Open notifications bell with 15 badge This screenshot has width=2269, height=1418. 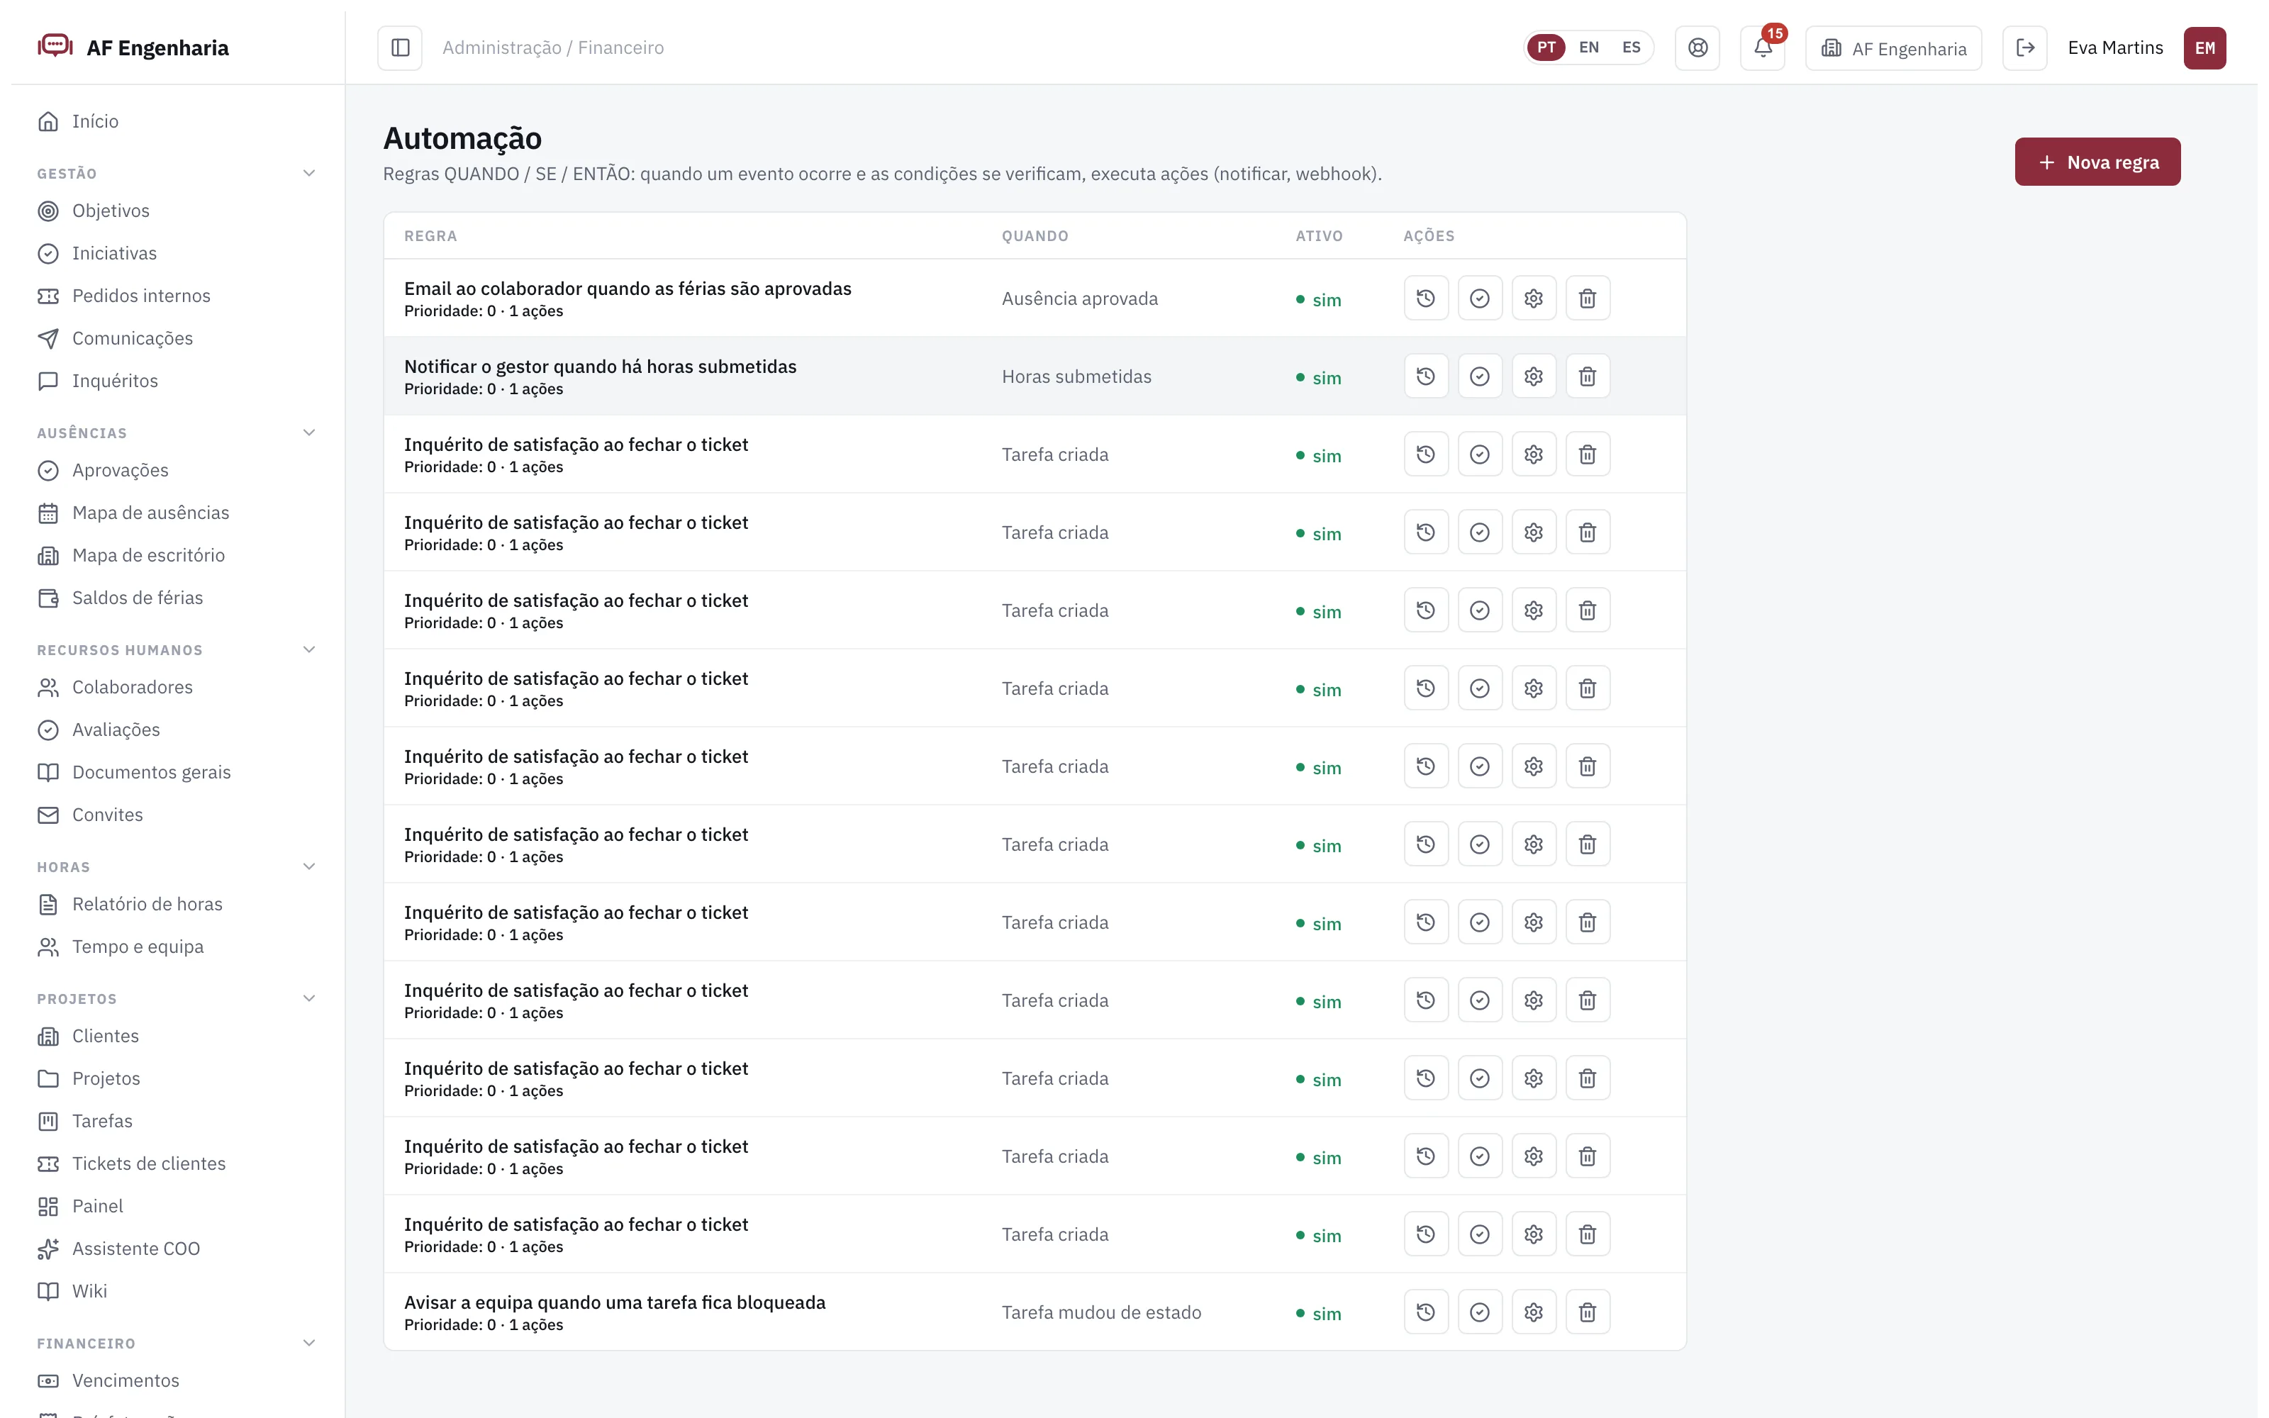pyautogui.click(x=1763, y=48)
